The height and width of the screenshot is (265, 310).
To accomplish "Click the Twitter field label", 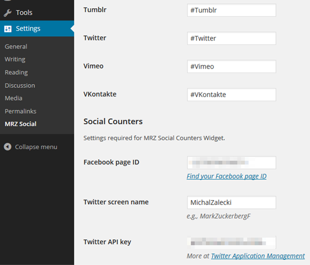I will coord(95,38).
